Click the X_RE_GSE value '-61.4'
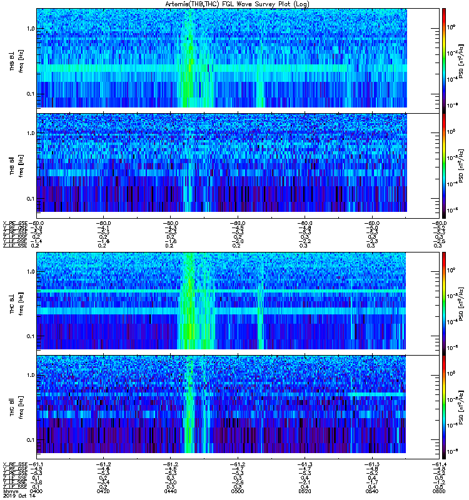This screenshot has height=500, width=469. tap(439, 464)
